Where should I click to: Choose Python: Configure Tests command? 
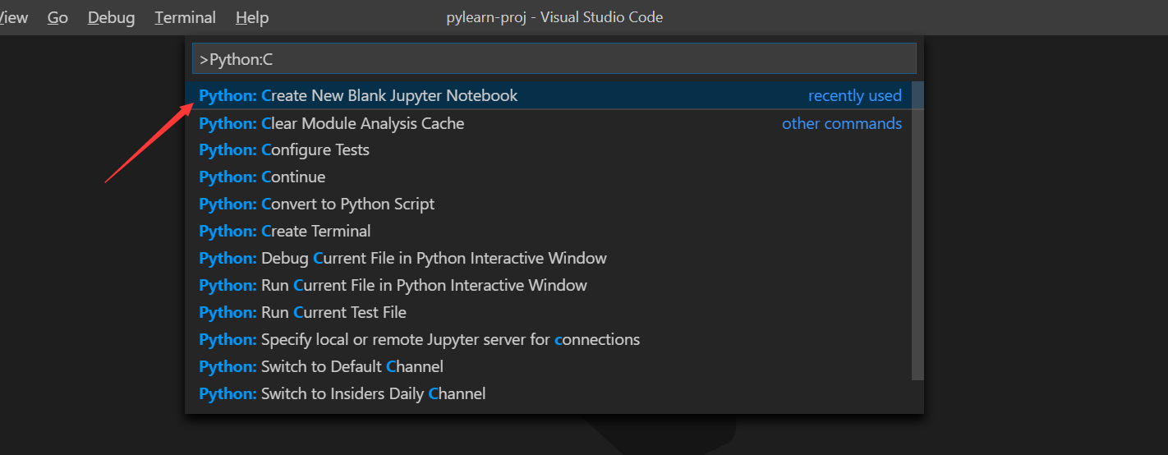pos(284,150)
